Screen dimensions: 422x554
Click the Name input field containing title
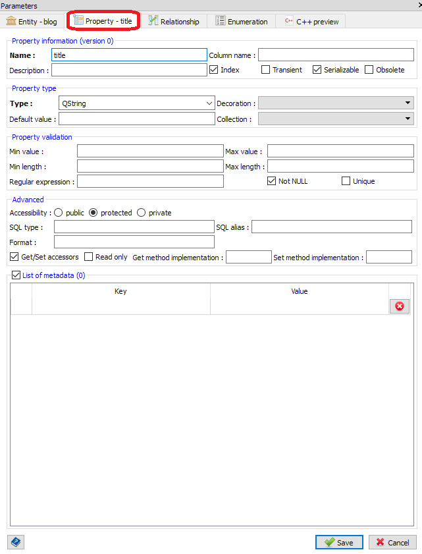click(x=129, y=55)
